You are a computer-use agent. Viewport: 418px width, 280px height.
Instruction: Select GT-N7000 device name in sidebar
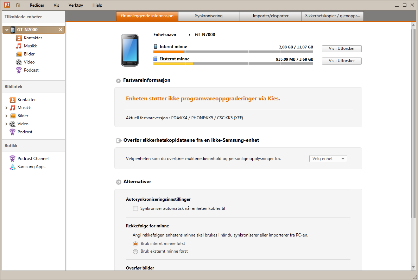27,30
